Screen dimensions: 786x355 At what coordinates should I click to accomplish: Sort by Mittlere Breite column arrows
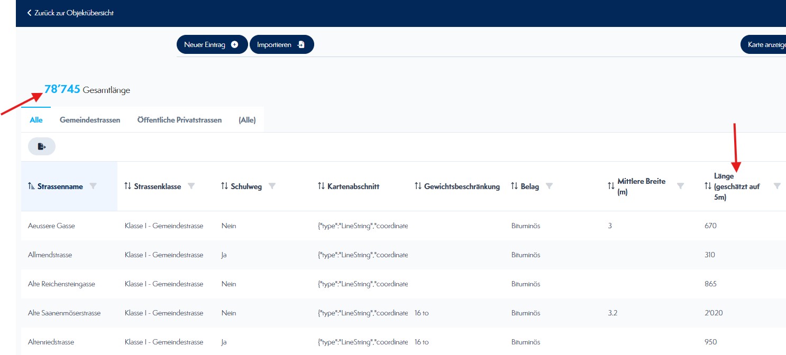611,186
